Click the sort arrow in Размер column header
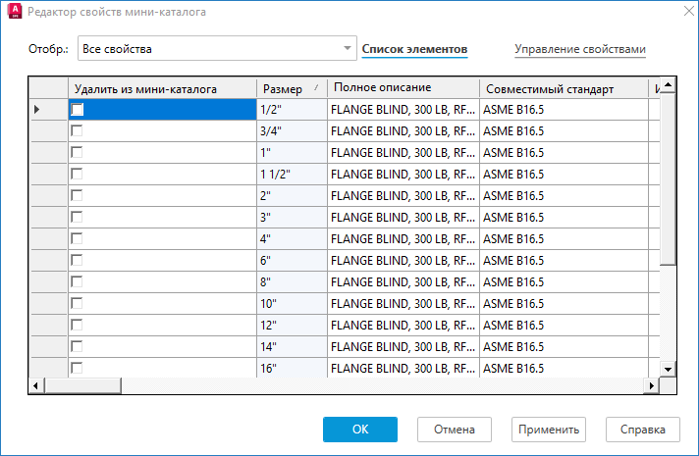Screen dimensions: 699x456 [316, 87]
